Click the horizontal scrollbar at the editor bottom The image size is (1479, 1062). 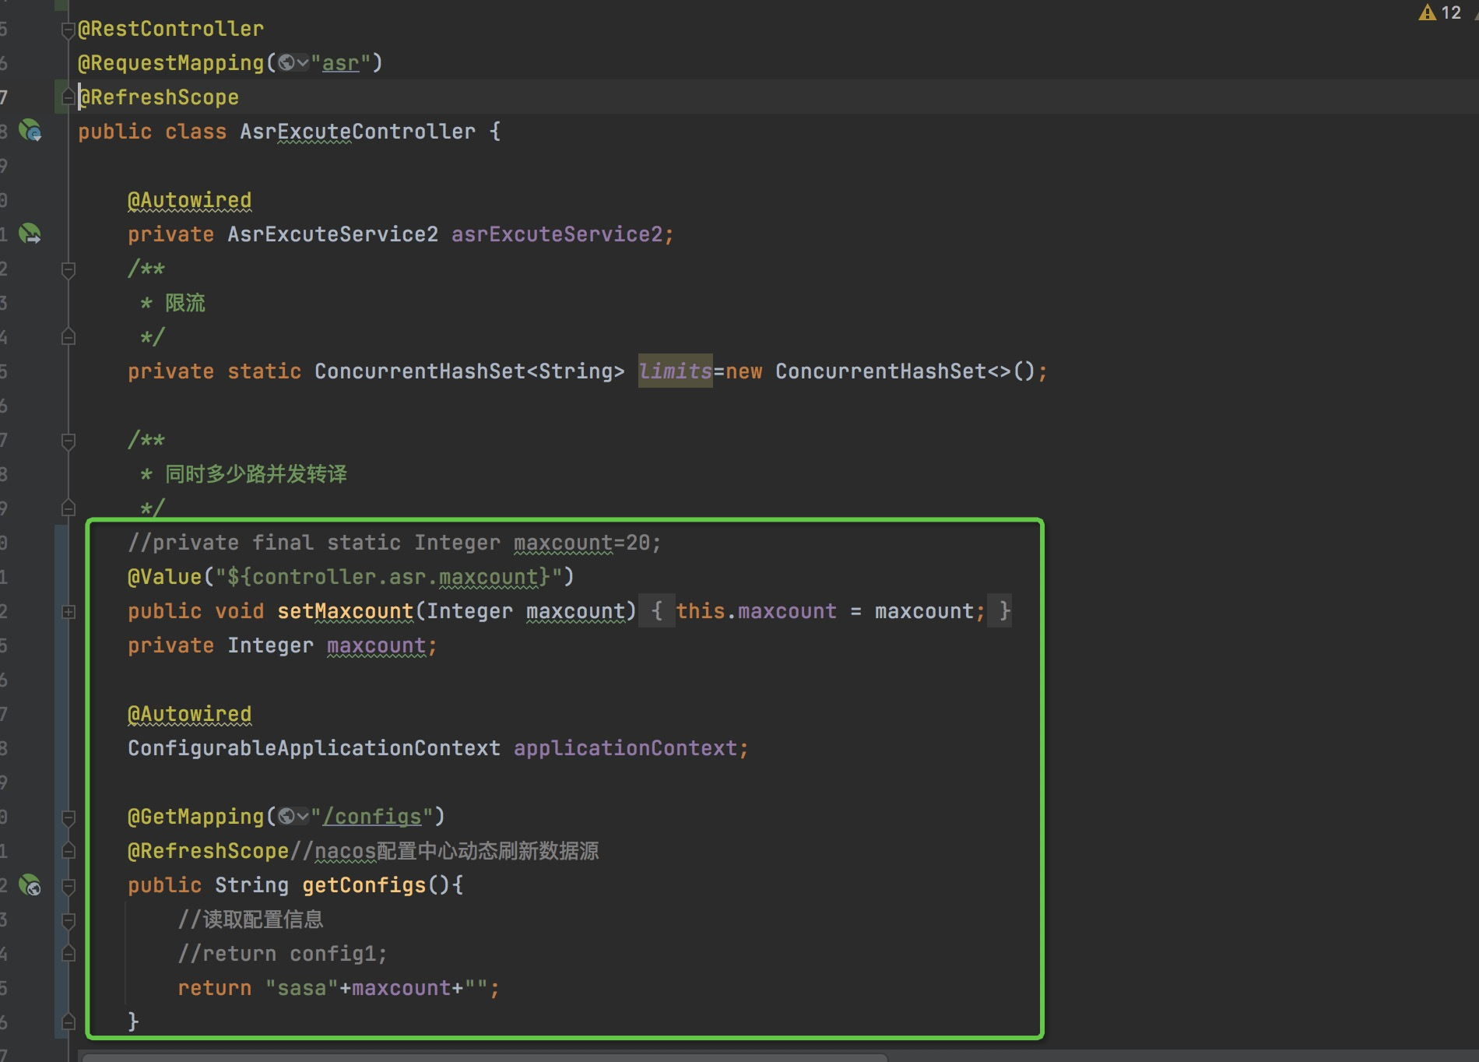(x=484, y=1057)
